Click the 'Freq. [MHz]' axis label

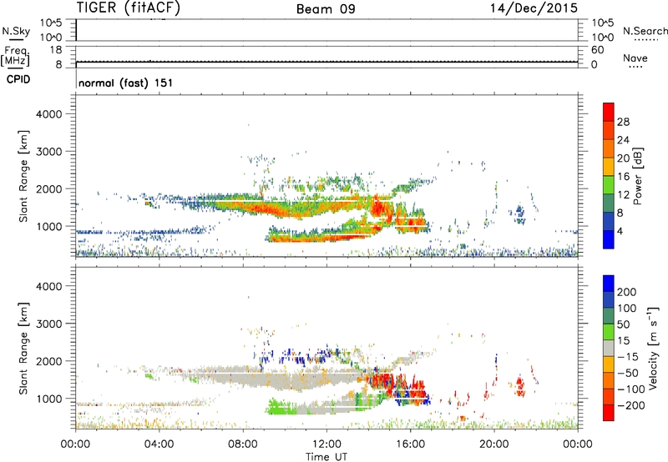(15, 56)
